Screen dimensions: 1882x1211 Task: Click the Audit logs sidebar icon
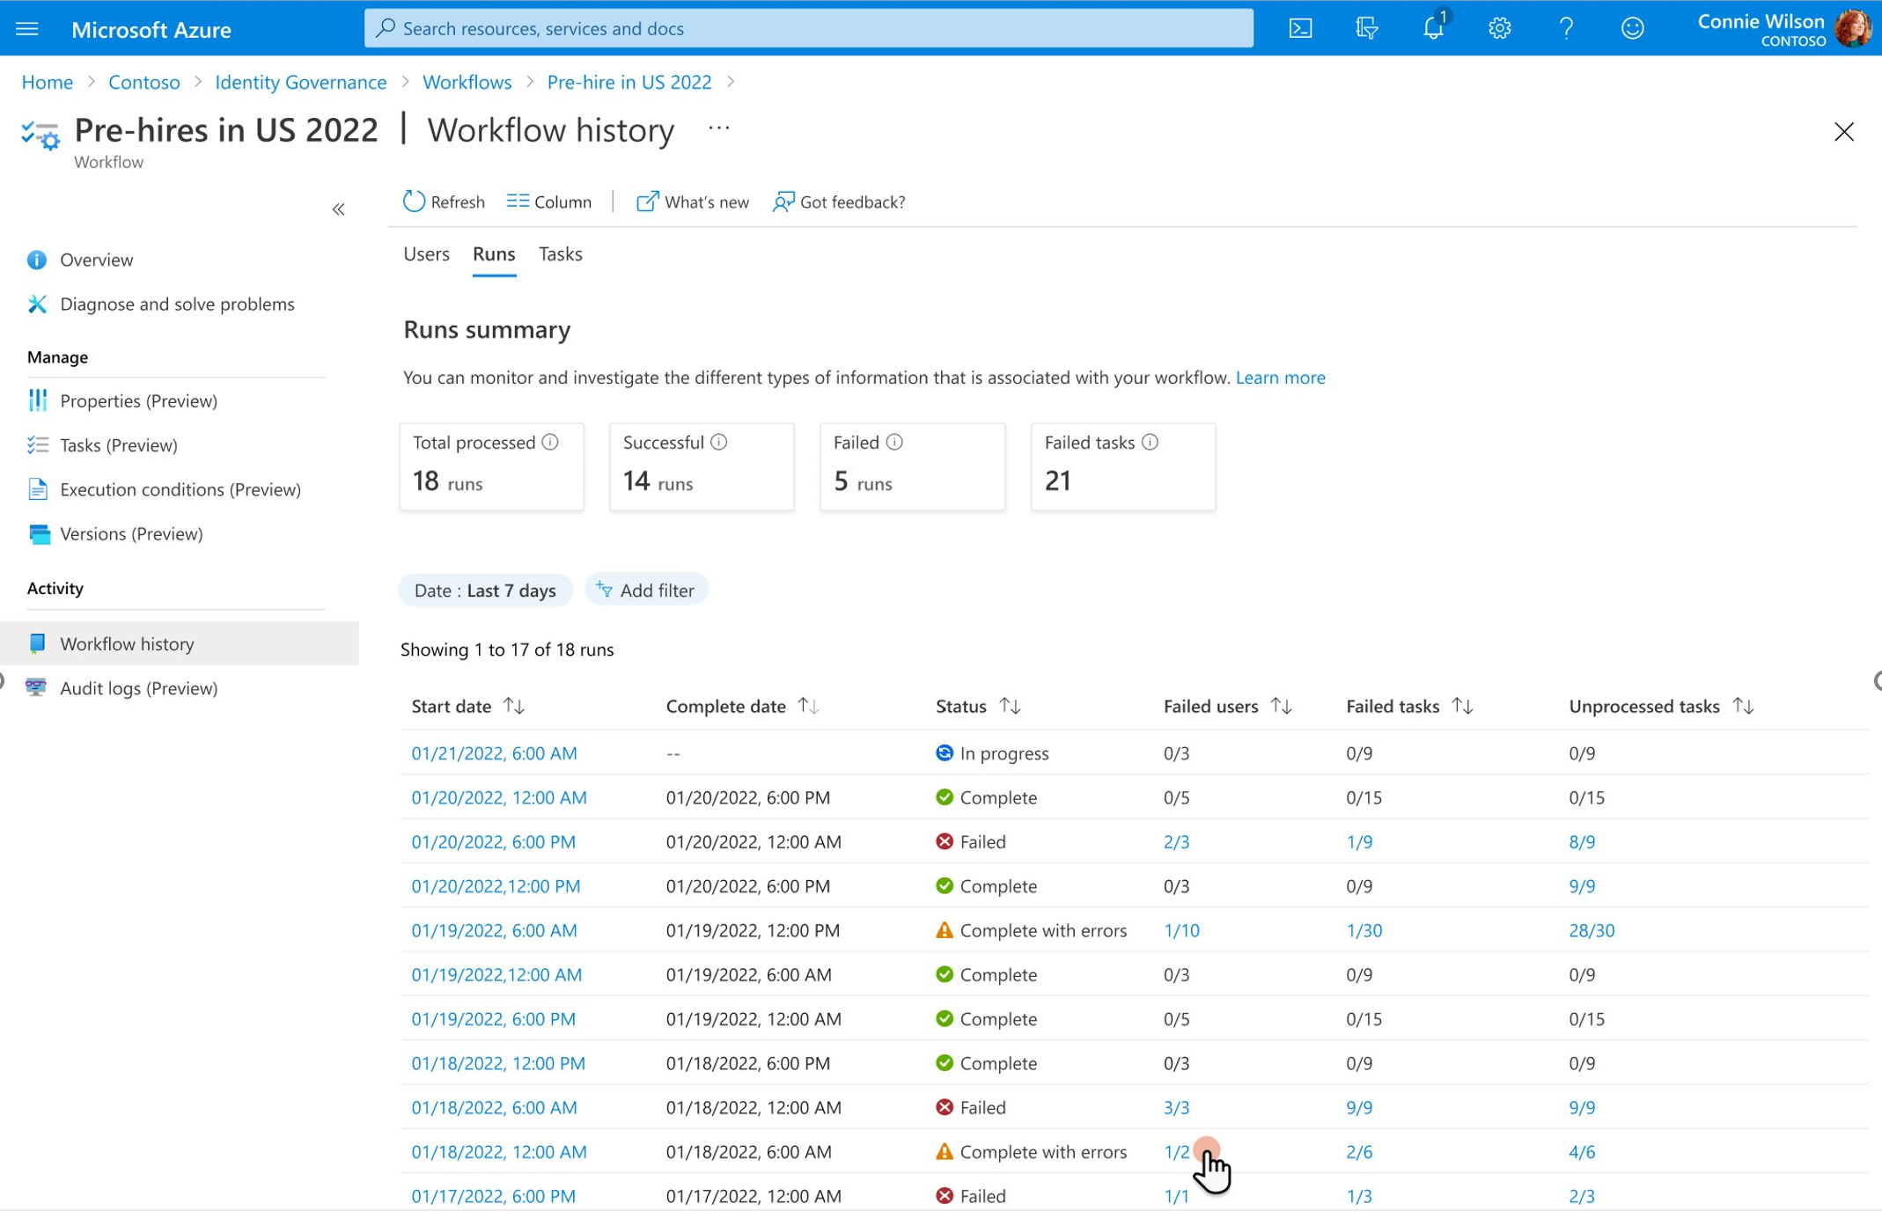pos(37,688)
